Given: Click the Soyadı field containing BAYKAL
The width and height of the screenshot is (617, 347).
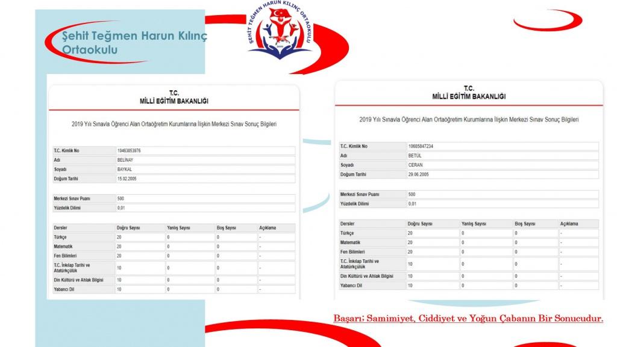Looking at the screenshot, I should tap(205, 170).
